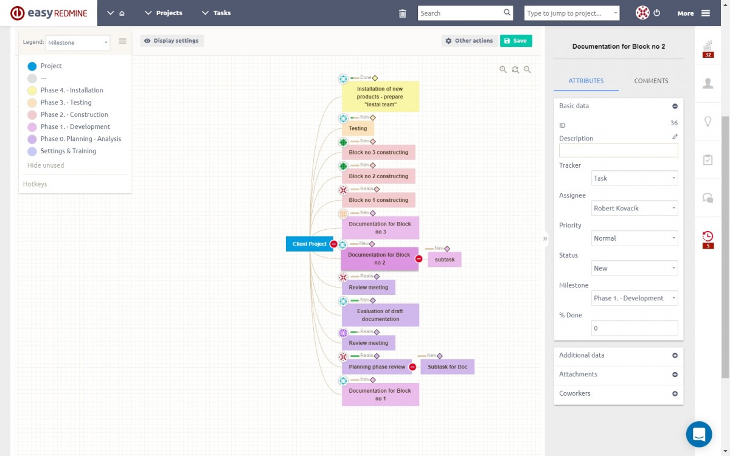
Task: Open the chat widget bubble
Action: click(699, 434)
